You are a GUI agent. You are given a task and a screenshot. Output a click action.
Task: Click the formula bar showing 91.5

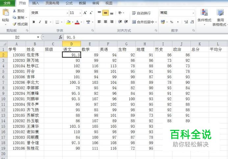click(x=146, y=37)
